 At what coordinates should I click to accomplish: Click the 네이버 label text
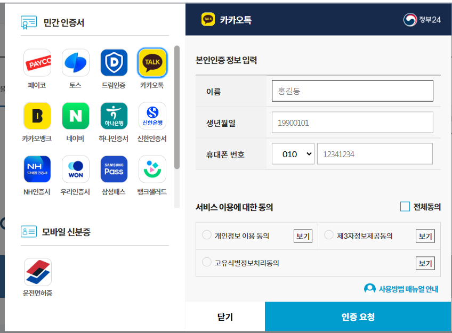coord(75,139)
